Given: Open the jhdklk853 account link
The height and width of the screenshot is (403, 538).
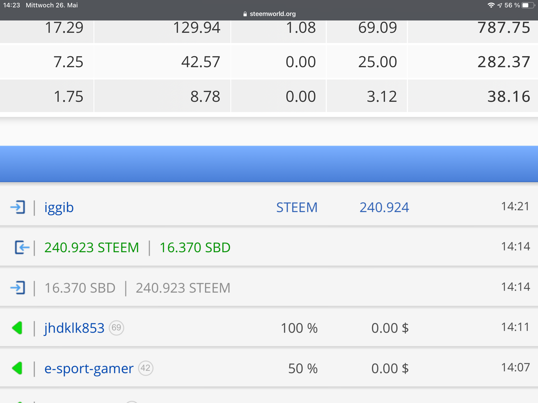Looking at the screenshot, I should tap(74, 328).
